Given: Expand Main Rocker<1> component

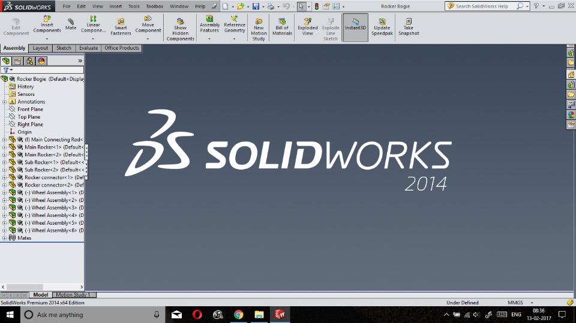Looking at the screenshot, I should click(4, 147).
